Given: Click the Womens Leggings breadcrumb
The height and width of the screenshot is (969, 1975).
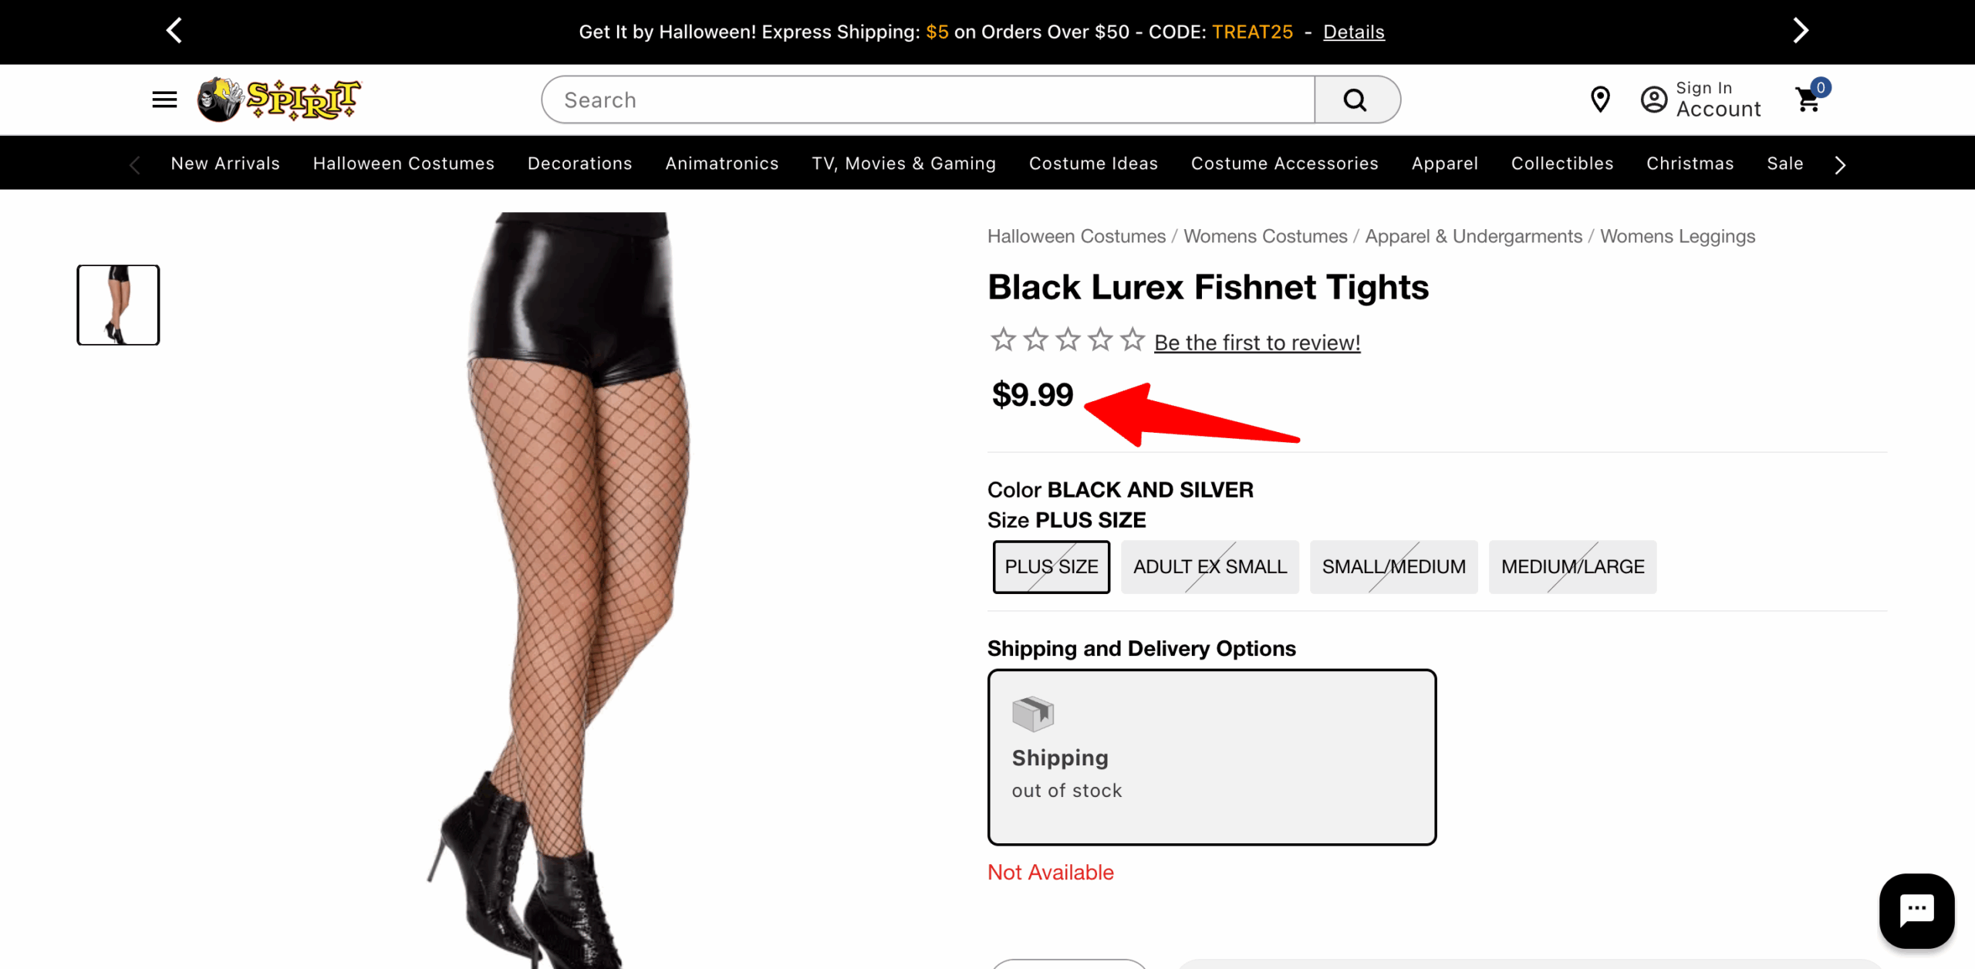Looking at the screenshot, I should pos(1677,236).
